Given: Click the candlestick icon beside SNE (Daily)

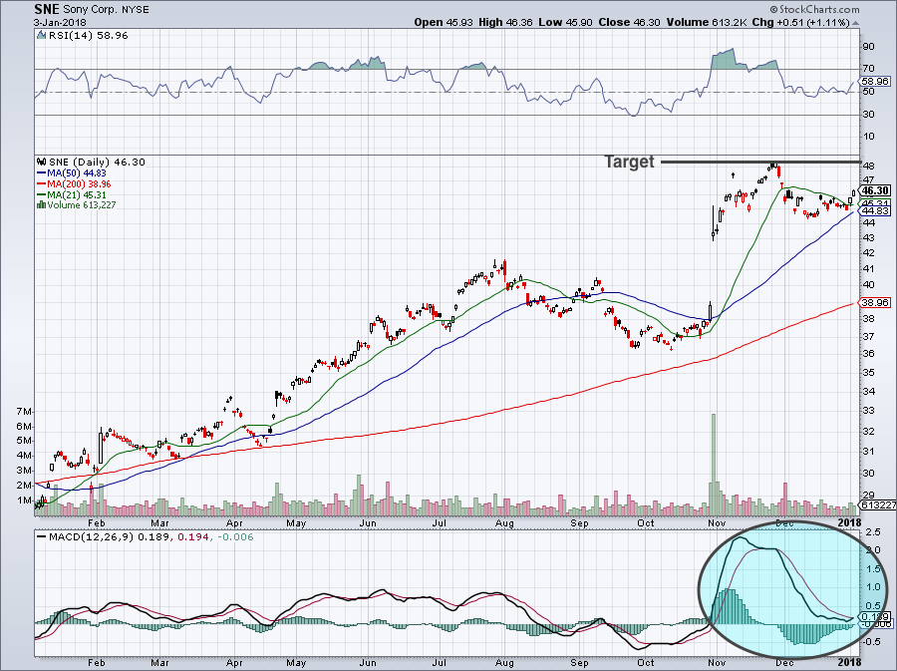Looking at the screenshot, I should coord(42,162).
